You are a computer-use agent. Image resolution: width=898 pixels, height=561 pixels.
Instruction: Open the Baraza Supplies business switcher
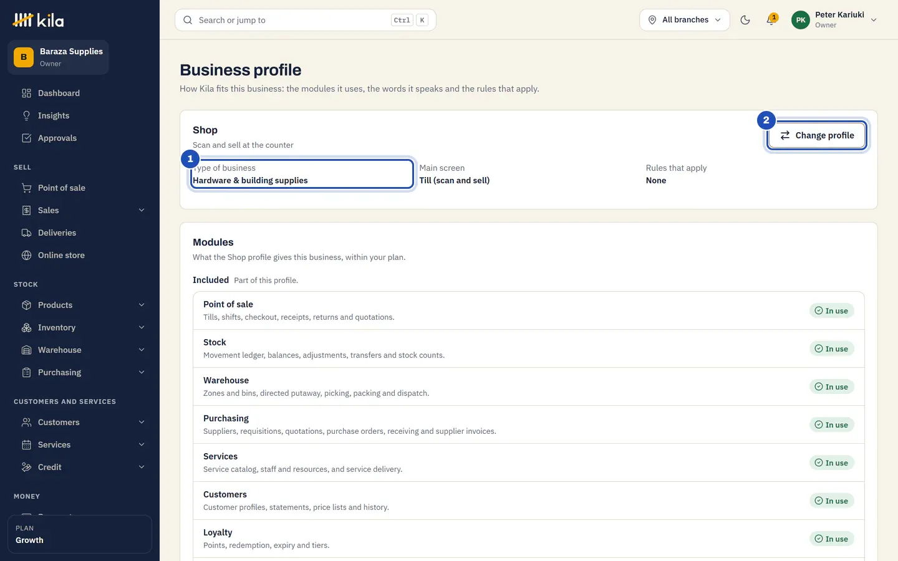point(59,57)
